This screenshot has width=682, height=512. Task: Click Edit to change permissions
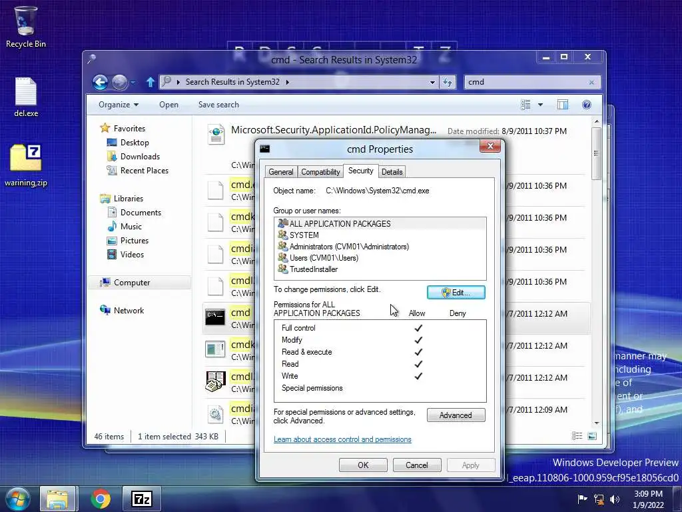point(456,293)
